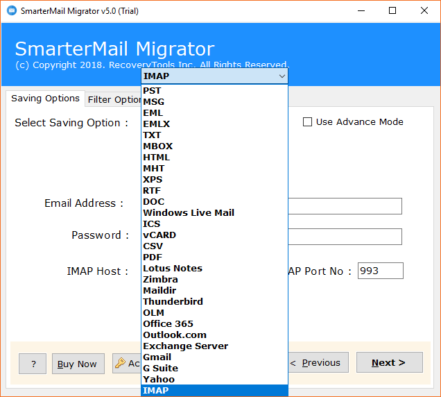The image size is (441, 397).
Task: Click the ? help button
Action: [33, 364]
